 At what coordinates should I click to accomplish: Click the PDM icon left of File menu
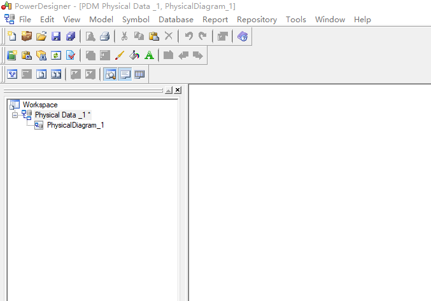(x=10, y=19)
